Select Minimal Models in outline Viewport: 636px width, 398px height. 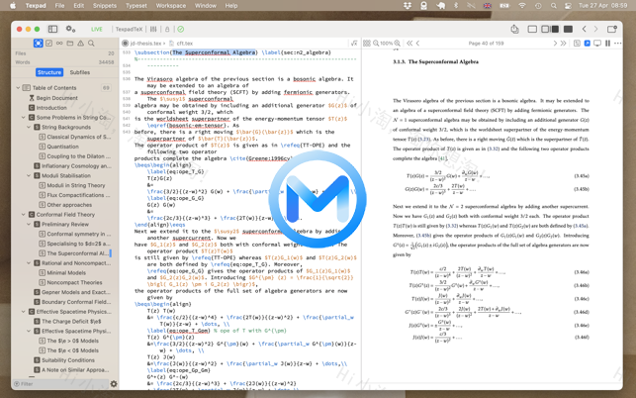66,273
